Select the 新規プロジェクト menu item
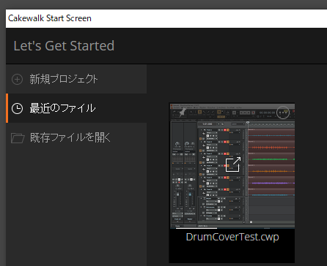Viewport: 327px width, 266px height. 76,79
